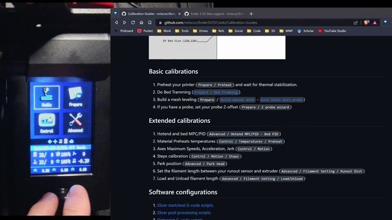This screenshot has width=392, height=220.
Task: Click 'Prepare / Z probe wizard' code label
Action: 265,108
